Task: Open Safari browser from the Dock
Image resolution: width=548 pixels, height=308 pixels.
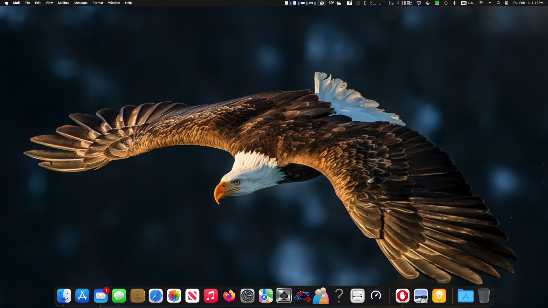Action: pyautogui.click(x=156, y=296)
